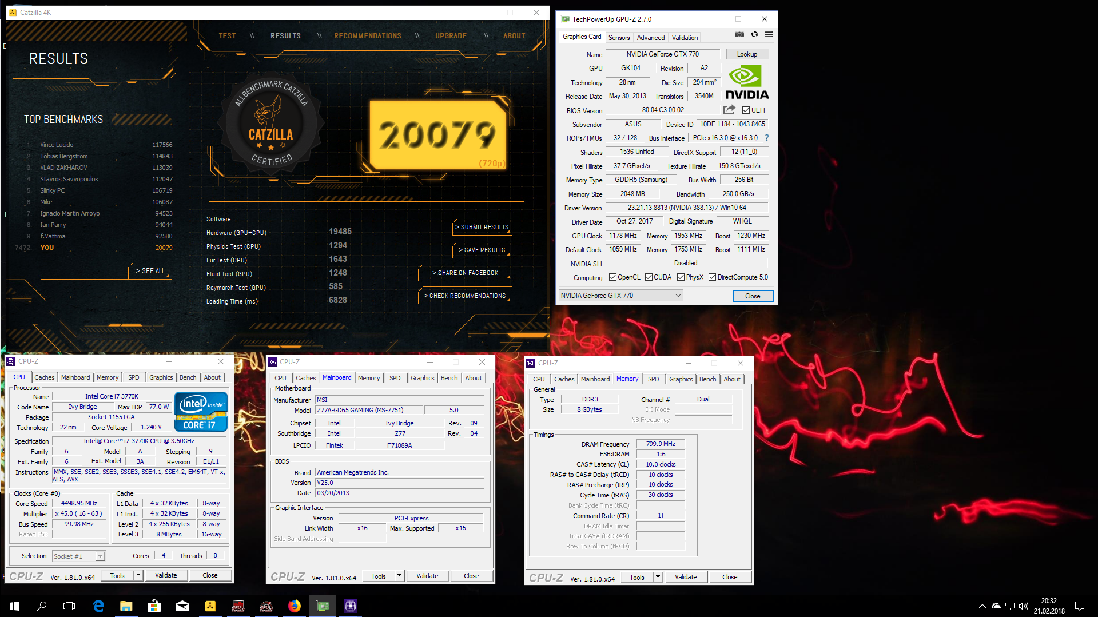This screenshot has width=1098, height=617.
Task: Toggle the PhysX checkbox
Action: click(x=681, y=277)
